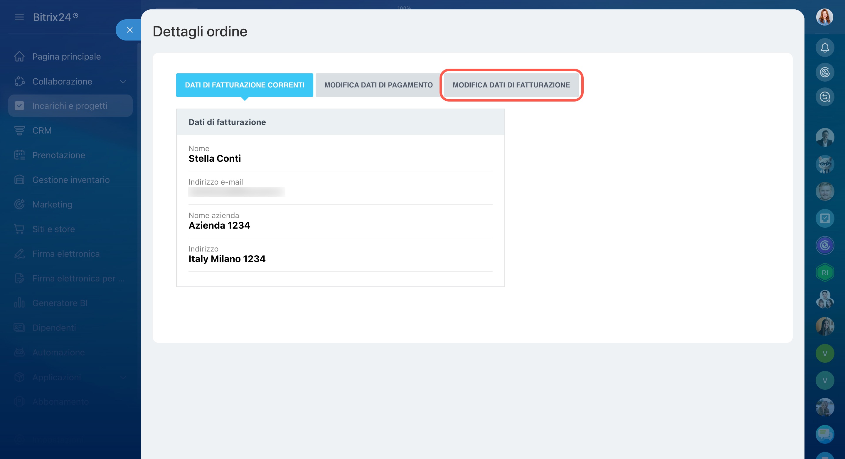Go to Pagina principale home icon
The image size is (845, 459).
point(19,56)
